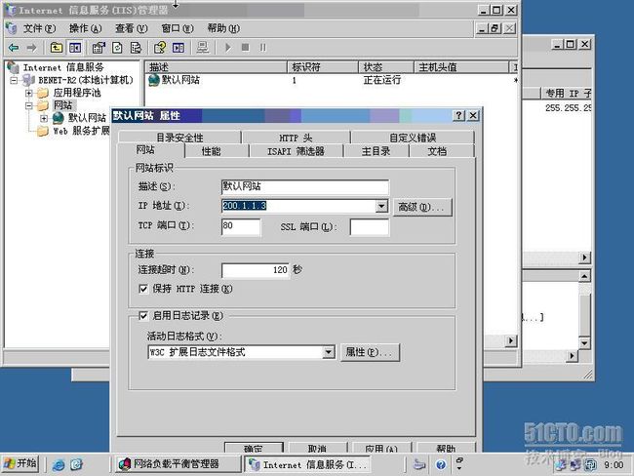Open the 操作 menu

tap(85, 28)
